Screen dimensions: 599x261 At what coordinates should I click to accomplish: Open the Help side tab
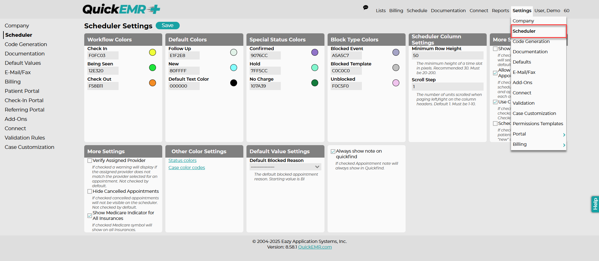(595, 204)
